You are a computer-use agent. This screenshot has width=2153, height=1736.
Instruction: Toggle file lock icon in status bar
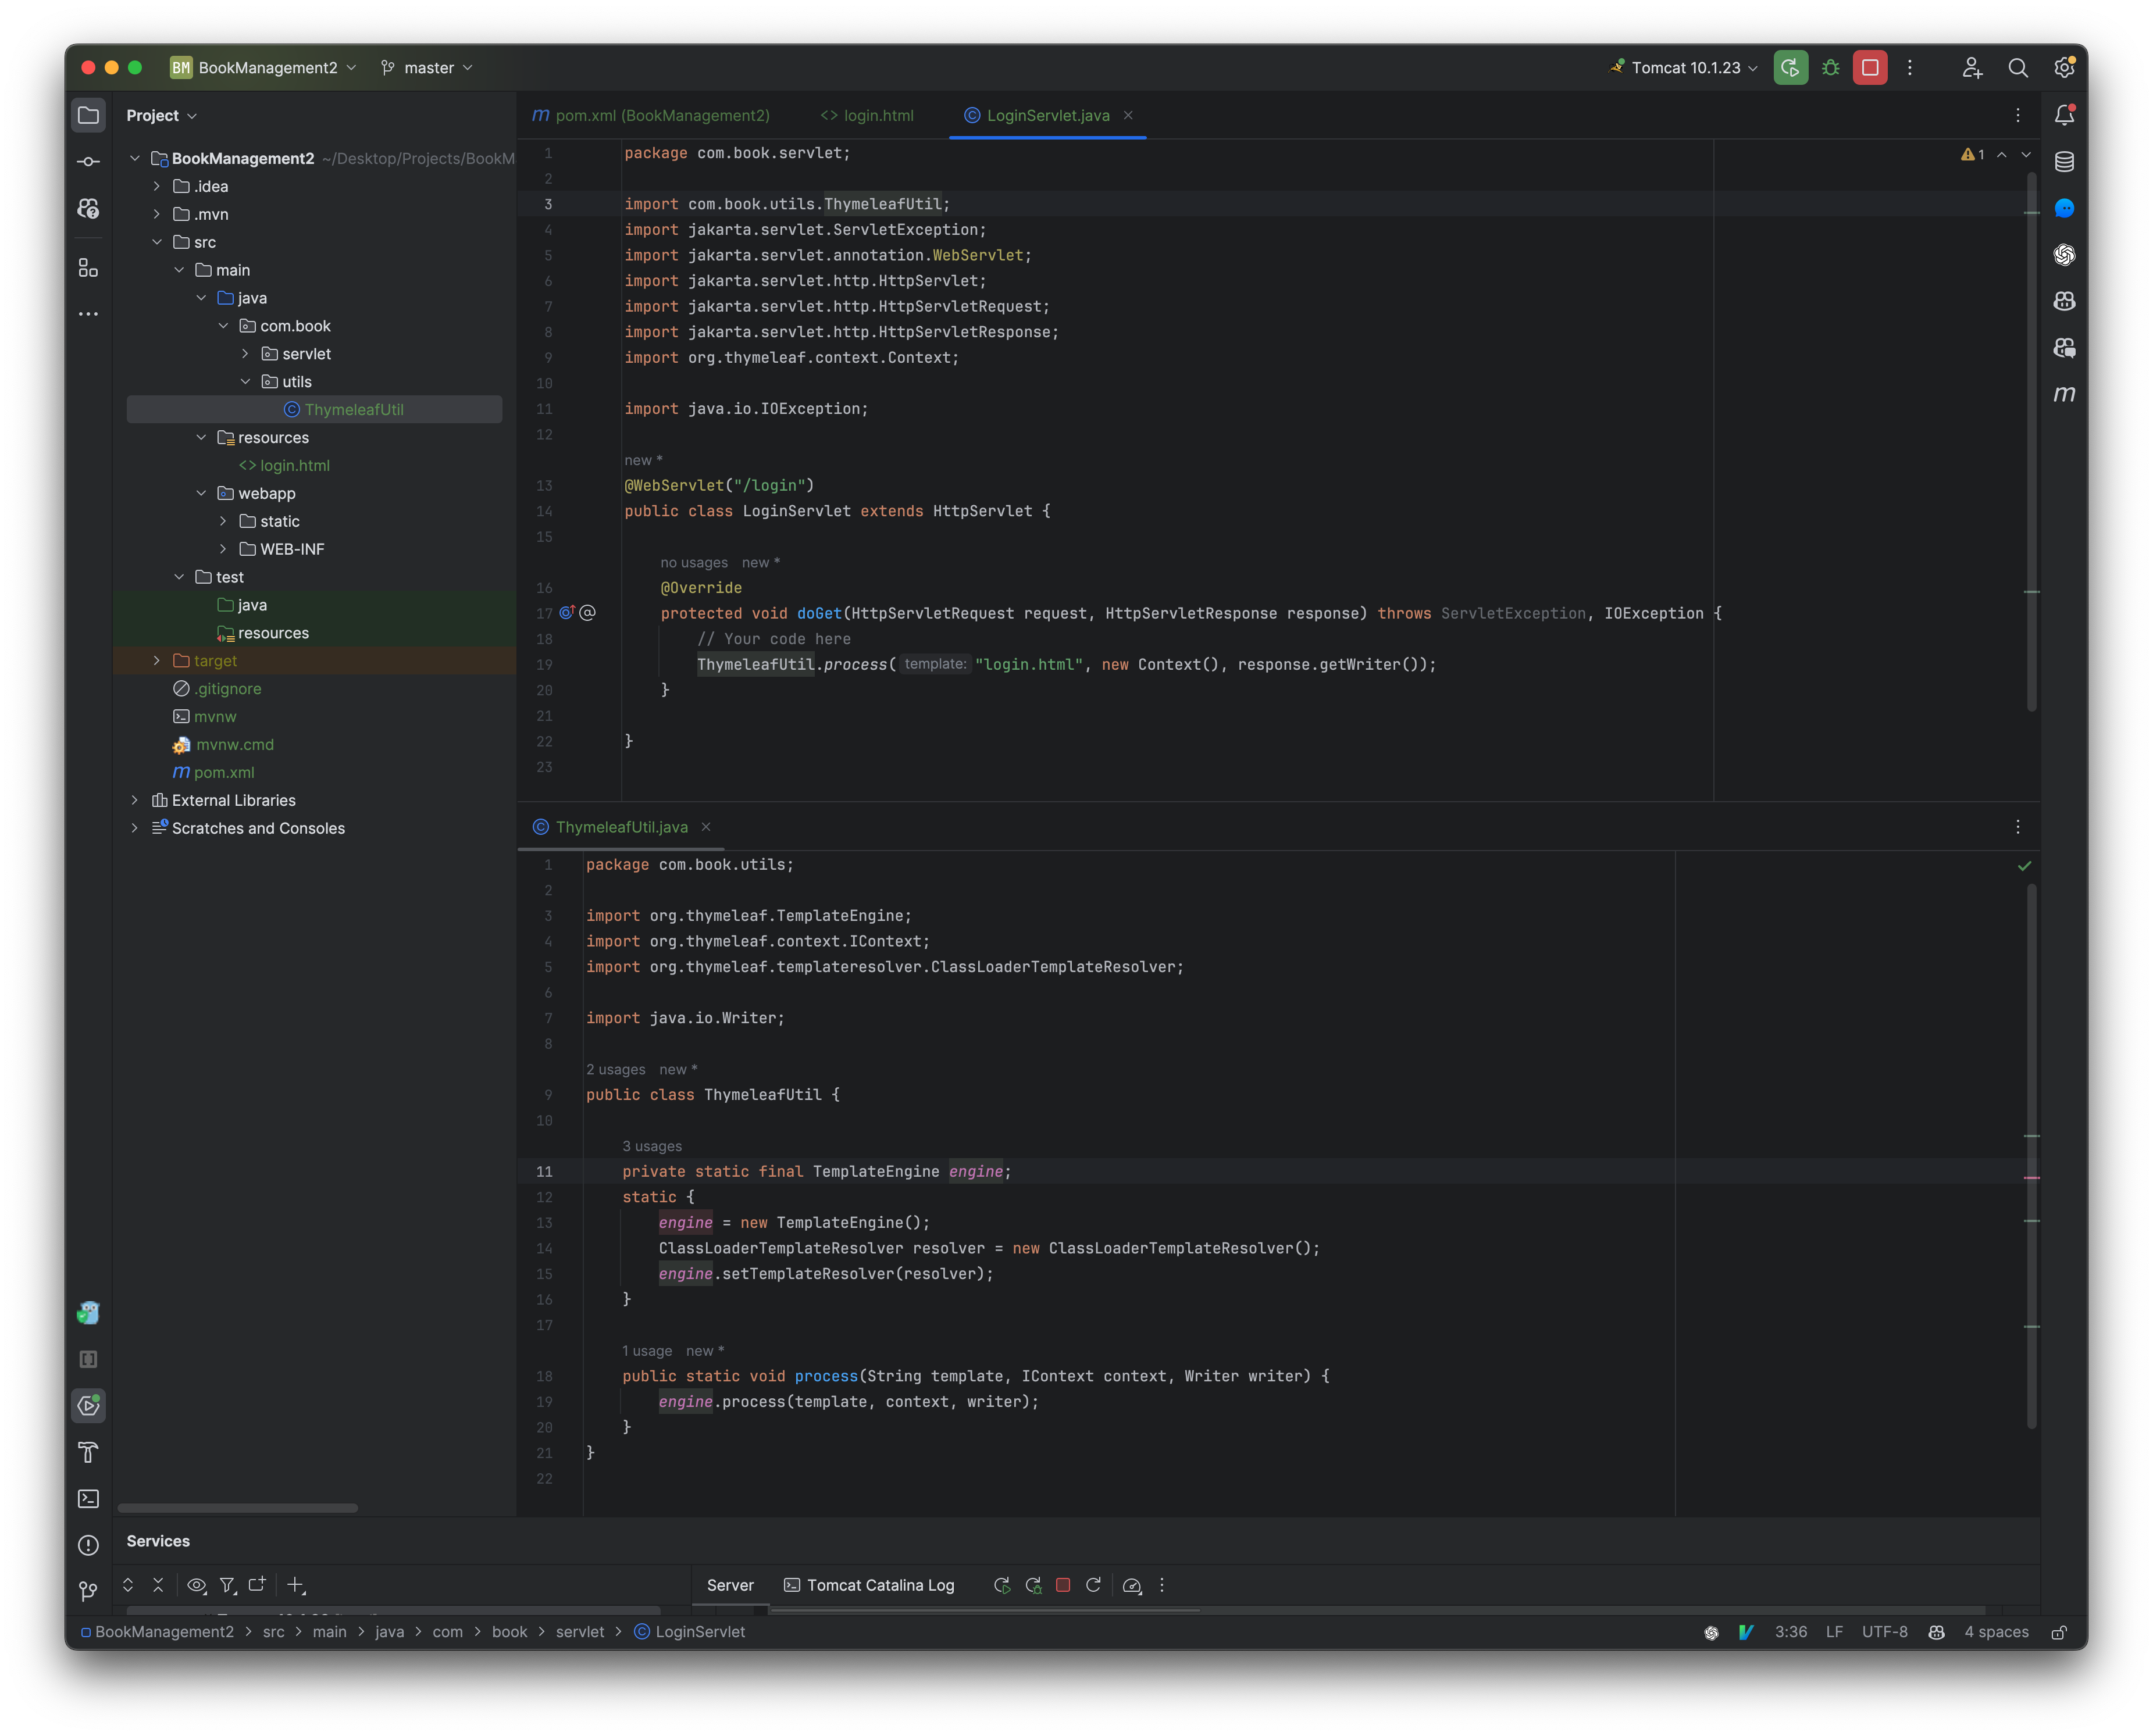pos(2060,1631)
